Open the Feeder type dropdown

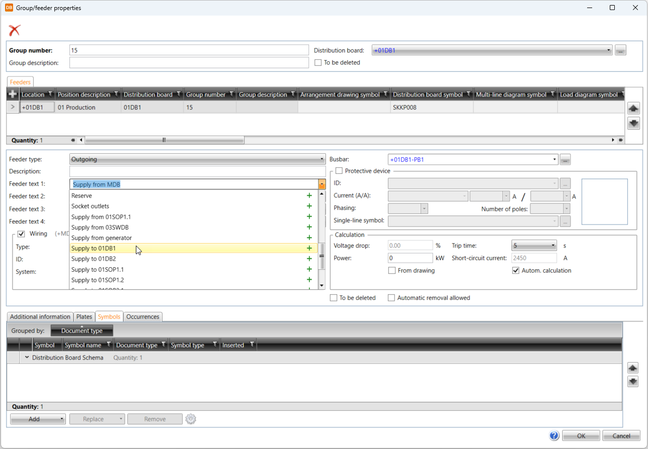197,159
